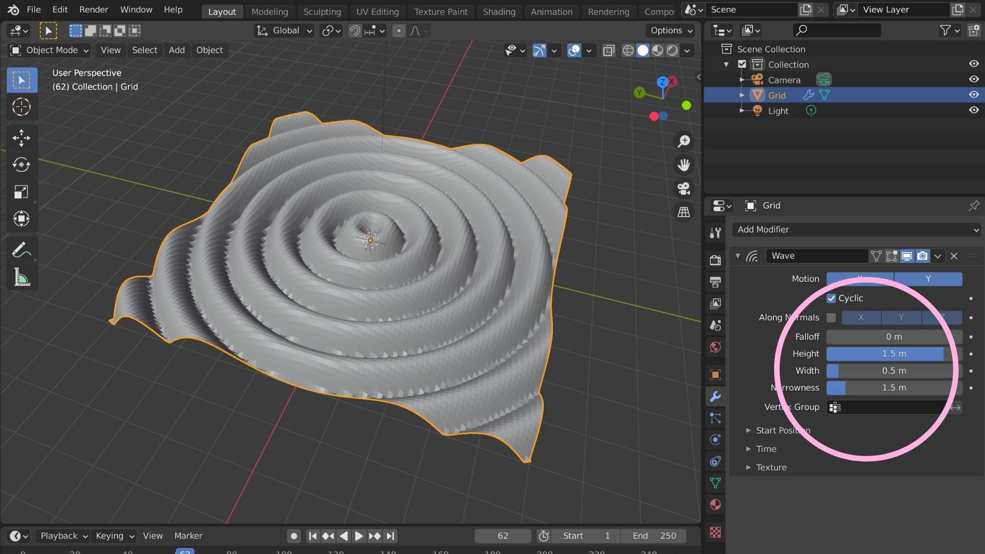Open the Render Properties tab
This screenshot has width=985, height=554.
[715, 260]
